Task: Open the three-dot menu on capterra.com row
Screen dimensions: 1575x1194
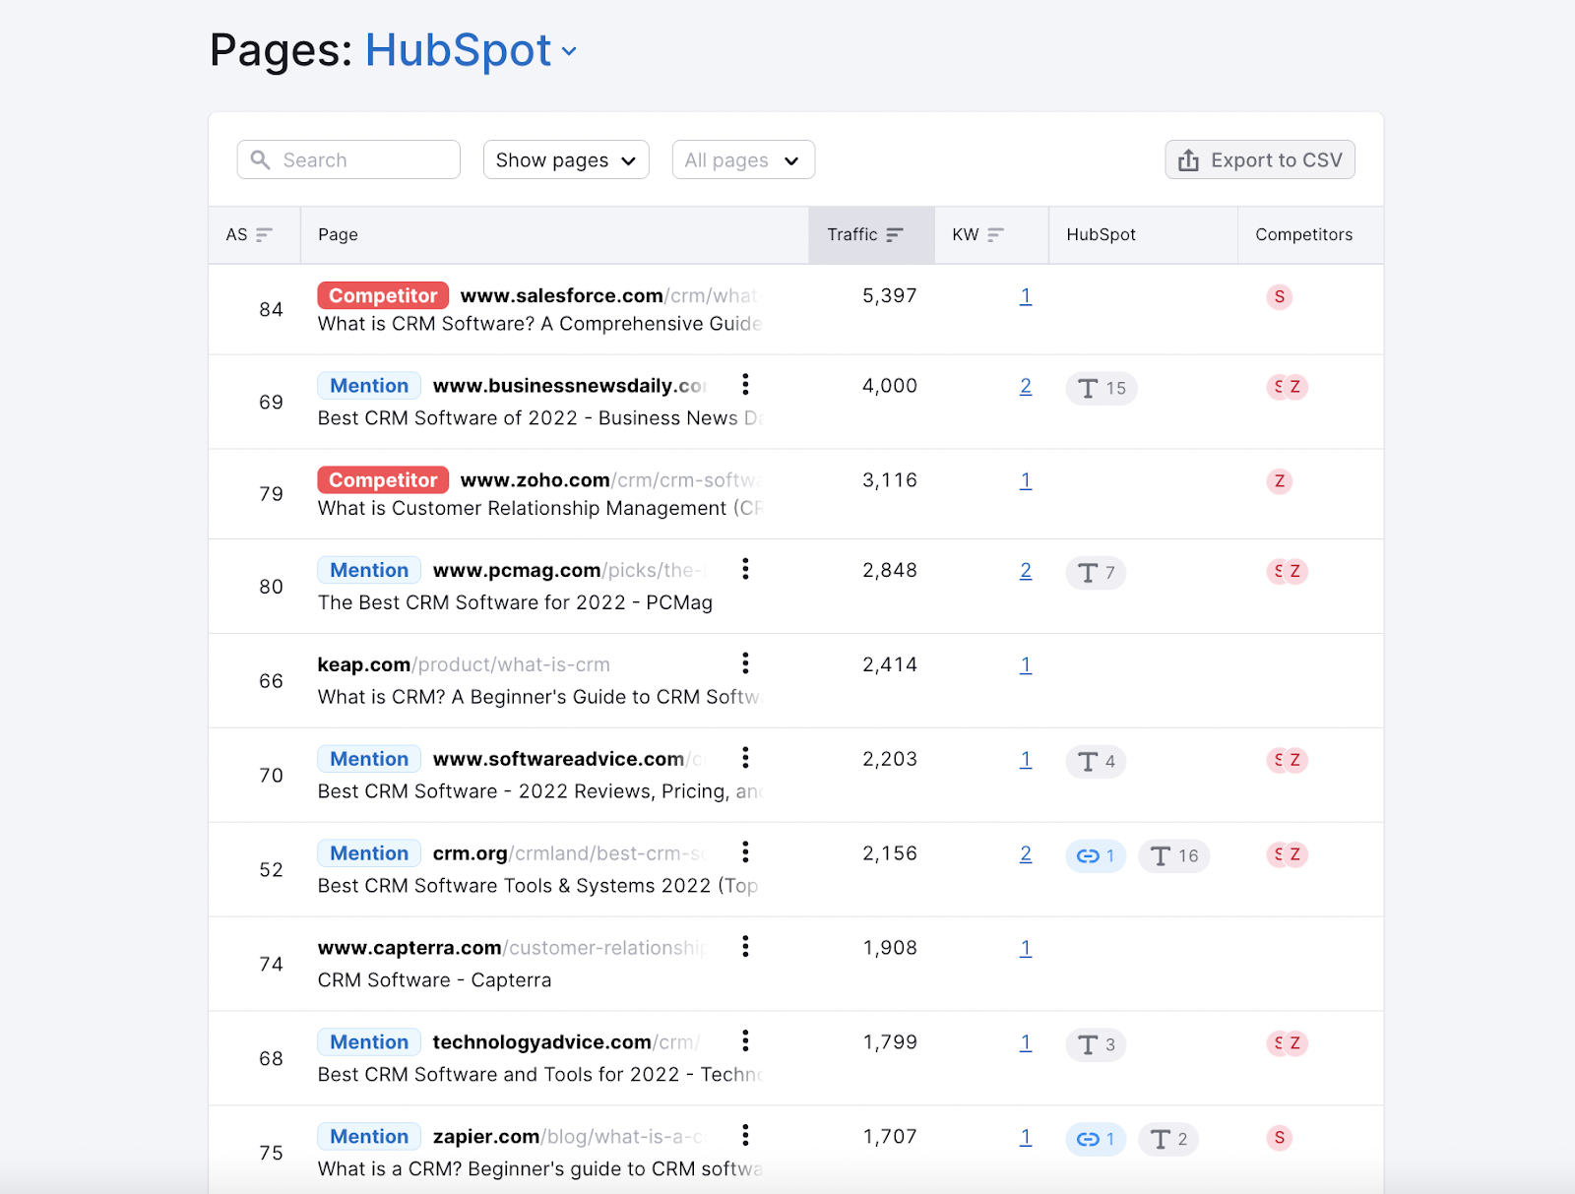Action: (745, 947)
